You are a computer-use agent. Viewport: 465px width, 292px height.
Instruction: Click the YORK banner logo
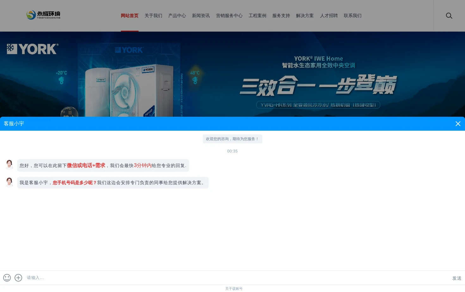33,49
